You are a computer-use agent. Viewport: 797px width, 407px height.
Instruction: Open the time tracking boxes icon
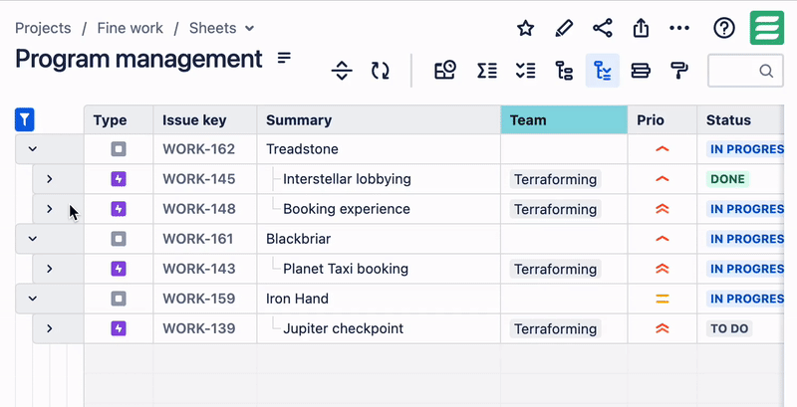pyautogui.click(x=444, y=70)
